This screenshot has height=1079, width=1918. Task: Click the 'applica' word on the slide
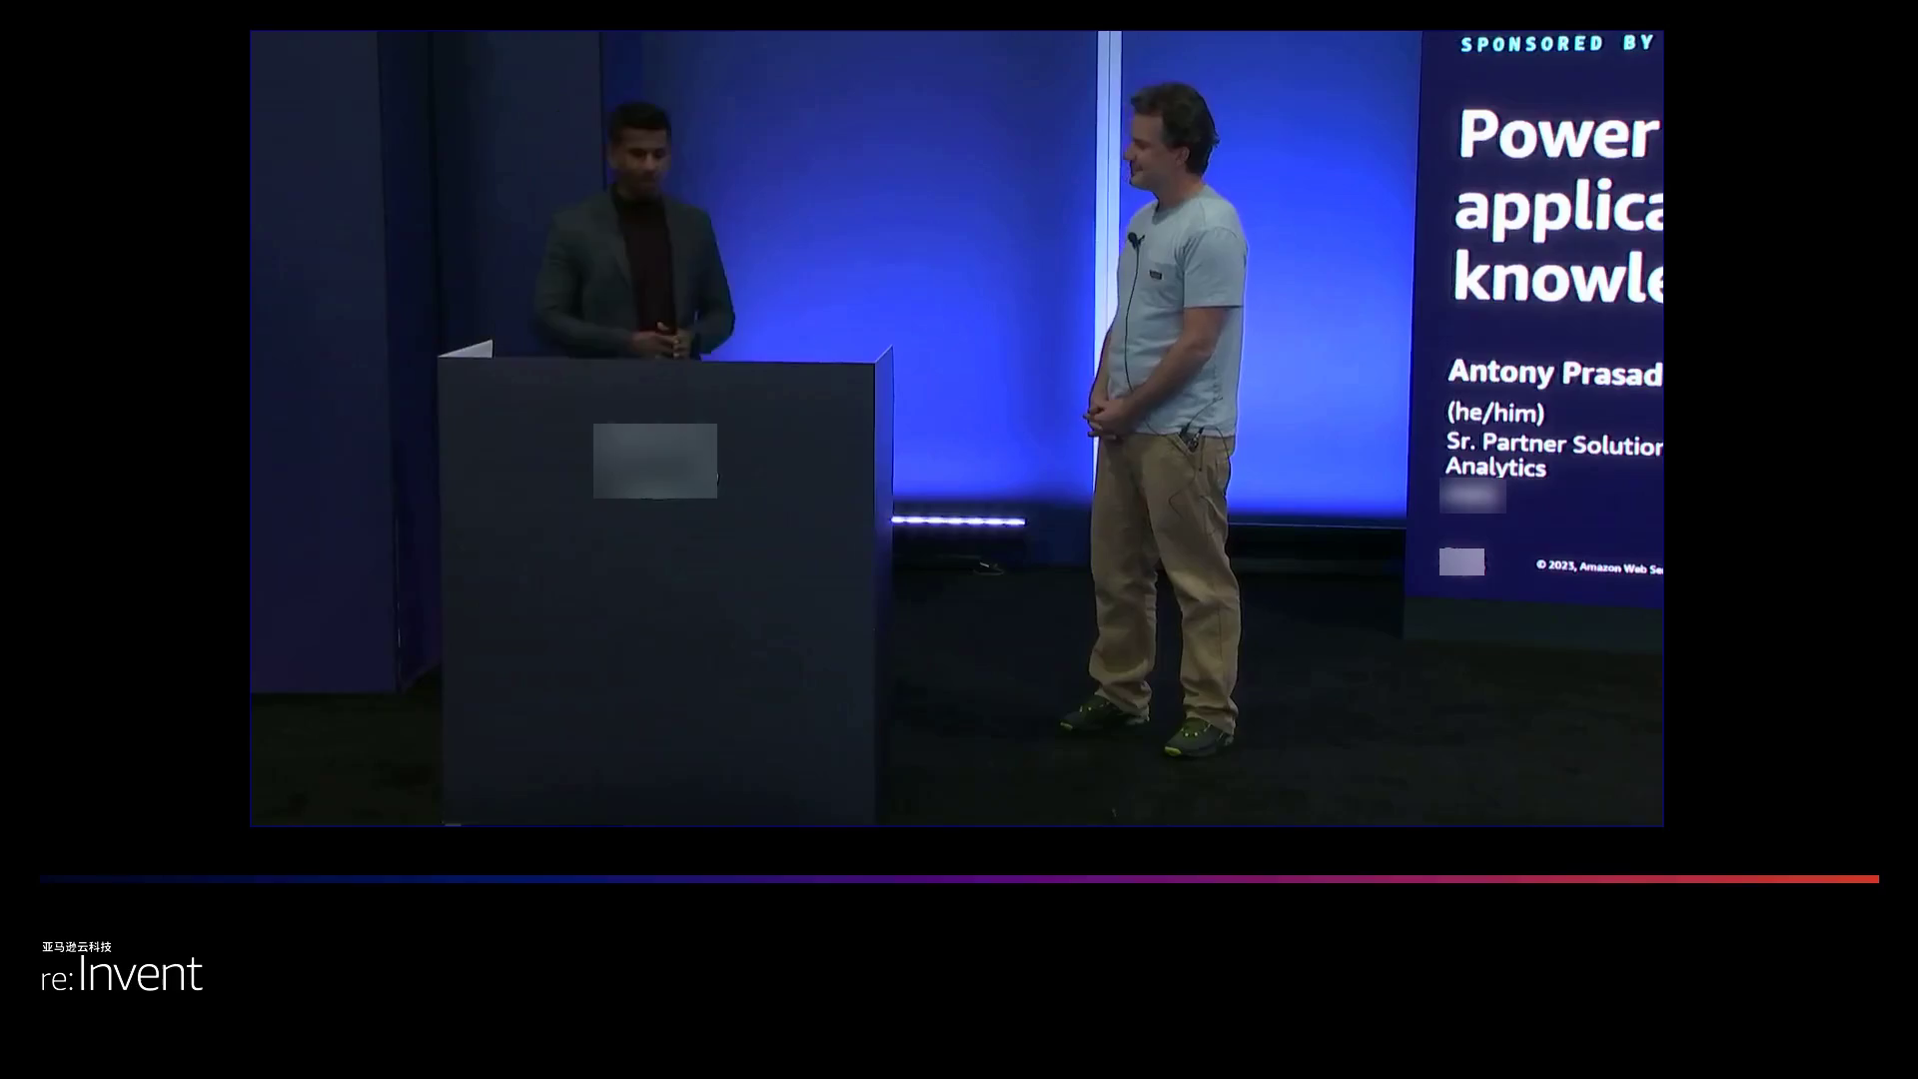point(1556,208)
